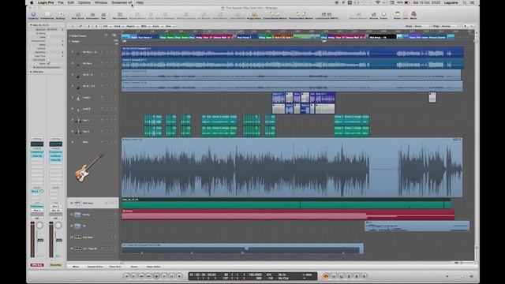Open the Screenset menu
Image resolution: width=505 pixels, height=284 pixels.
click(122, 2)
